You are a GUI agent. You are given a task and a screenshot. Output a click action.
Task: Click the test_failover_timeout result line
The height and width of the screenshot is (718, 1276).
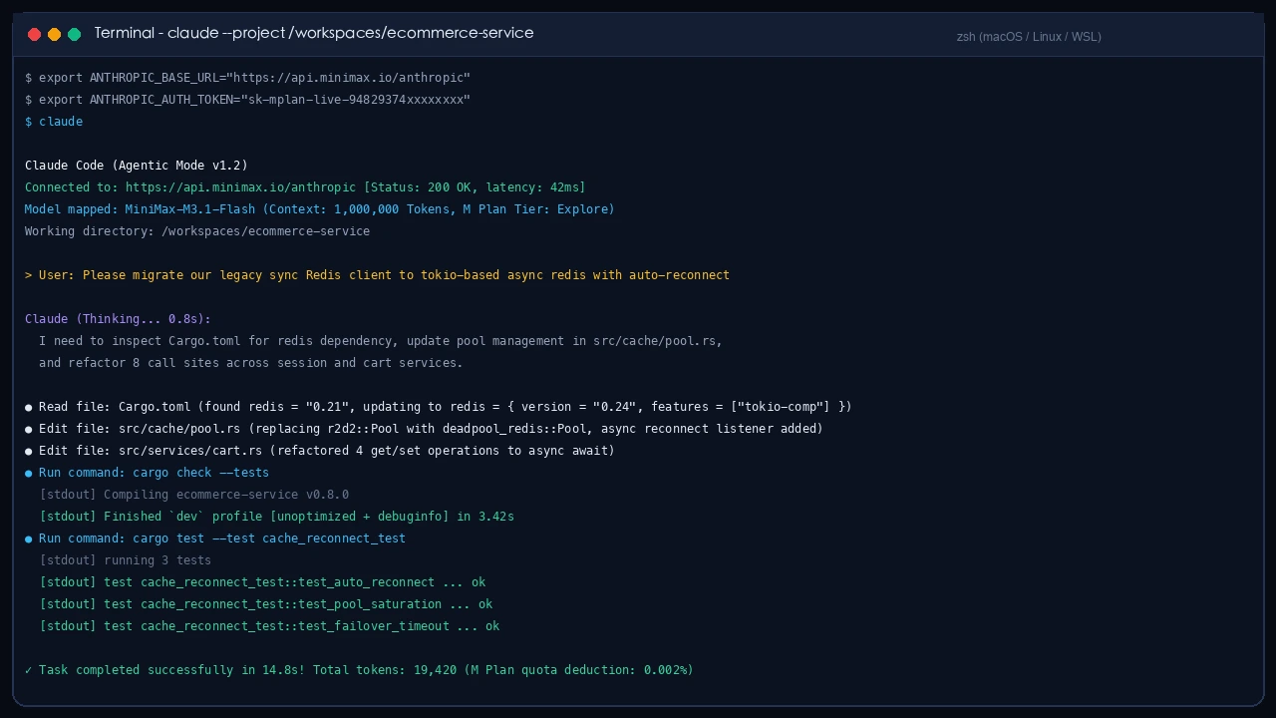pyautogui.click(x=270, y=626)
